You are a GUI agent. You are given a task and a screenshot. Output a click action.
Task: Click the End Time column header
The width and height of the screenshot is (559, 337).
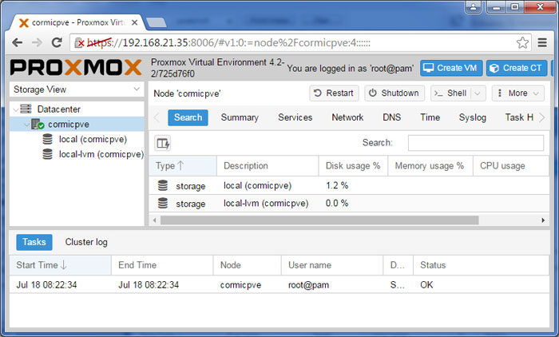(162, 265)
